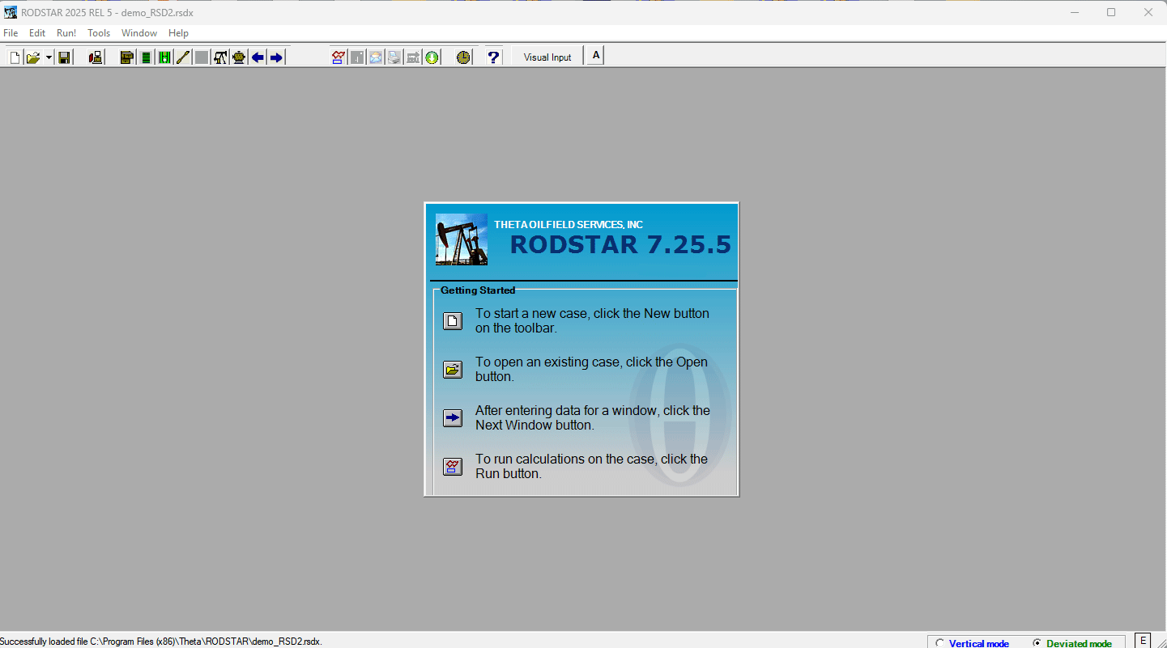Click the Run icon in Getting Started
The width and height of the screenshot is (1167, 648).
[453, 467]
